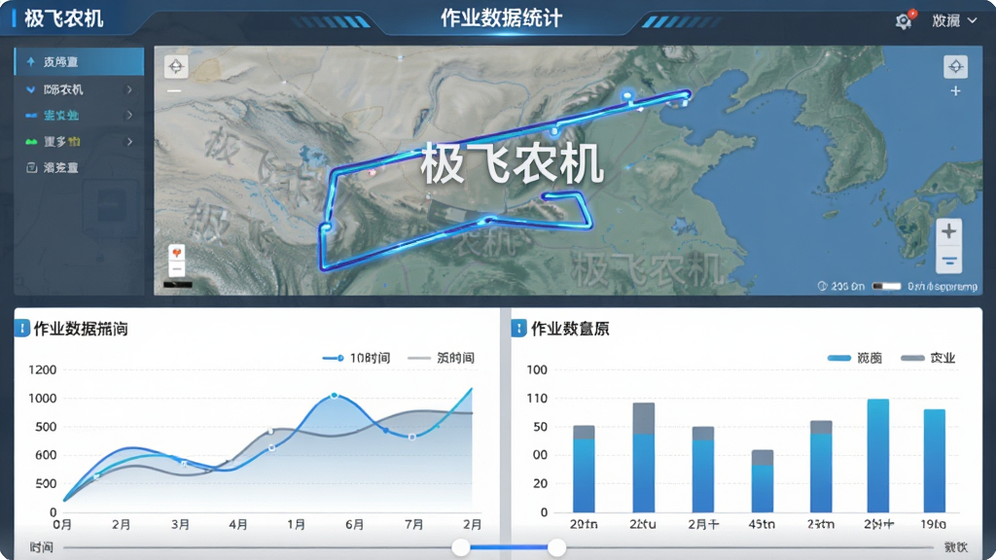Toggle the gray bar legend entry in bar chart

928,358
